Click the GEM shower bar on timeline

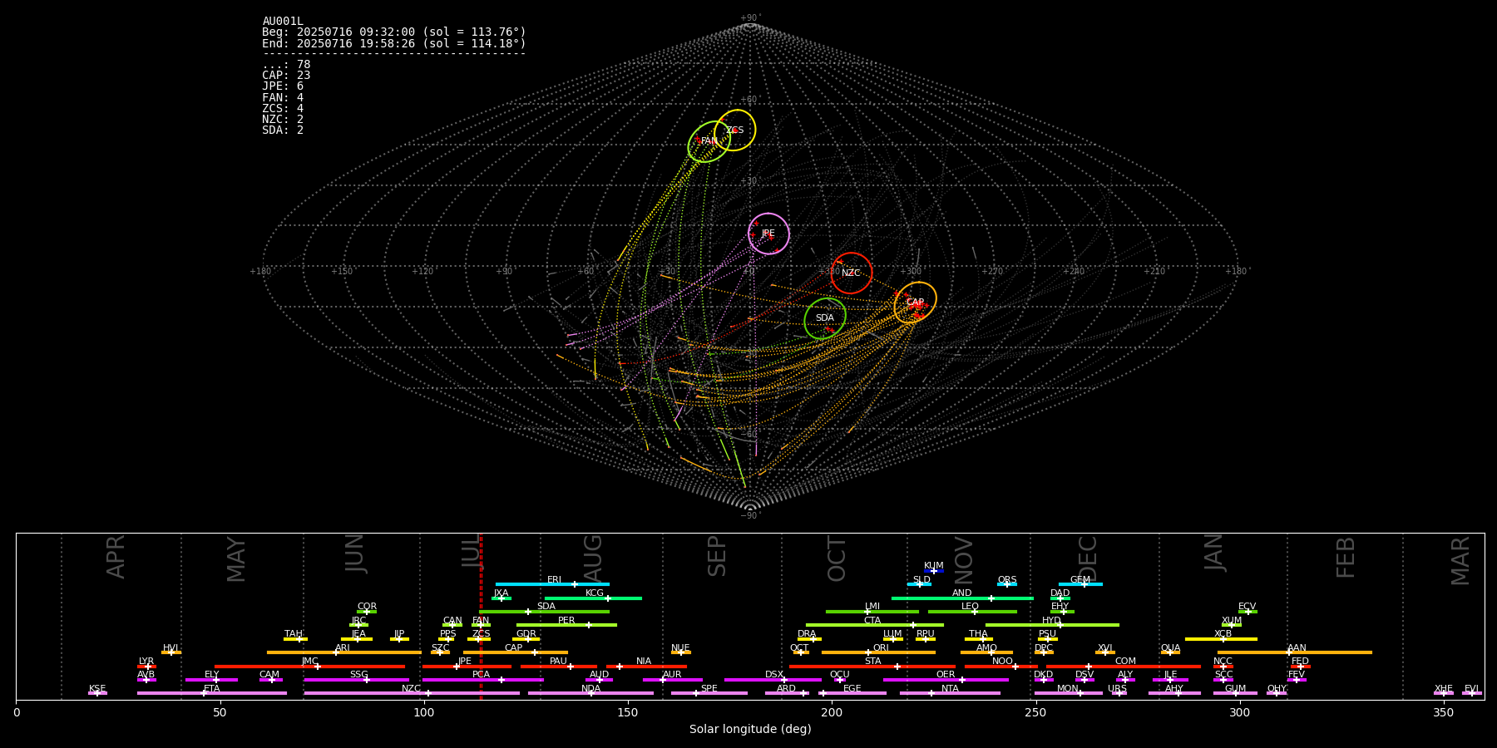(1080, 584)
